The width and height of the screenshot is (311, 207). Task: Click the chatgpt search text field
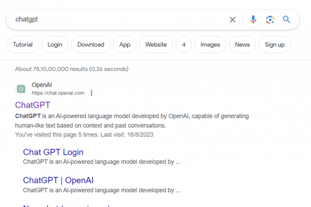click(120, 20)
